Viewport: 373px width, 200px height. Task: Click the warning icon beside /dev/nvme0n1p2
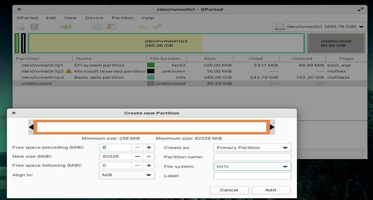(69, 72)
